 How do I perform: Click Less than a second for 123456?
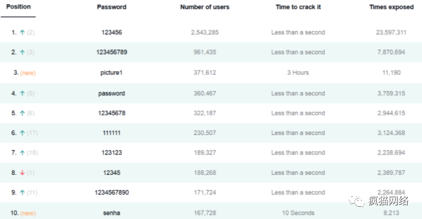pyautogui.click(x=298, y=32)
